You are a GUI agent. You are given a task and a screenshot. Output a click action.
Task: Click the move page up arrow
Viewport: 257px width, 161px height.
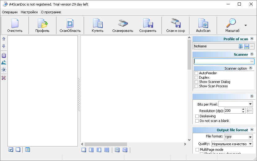(x=4, y=39)
